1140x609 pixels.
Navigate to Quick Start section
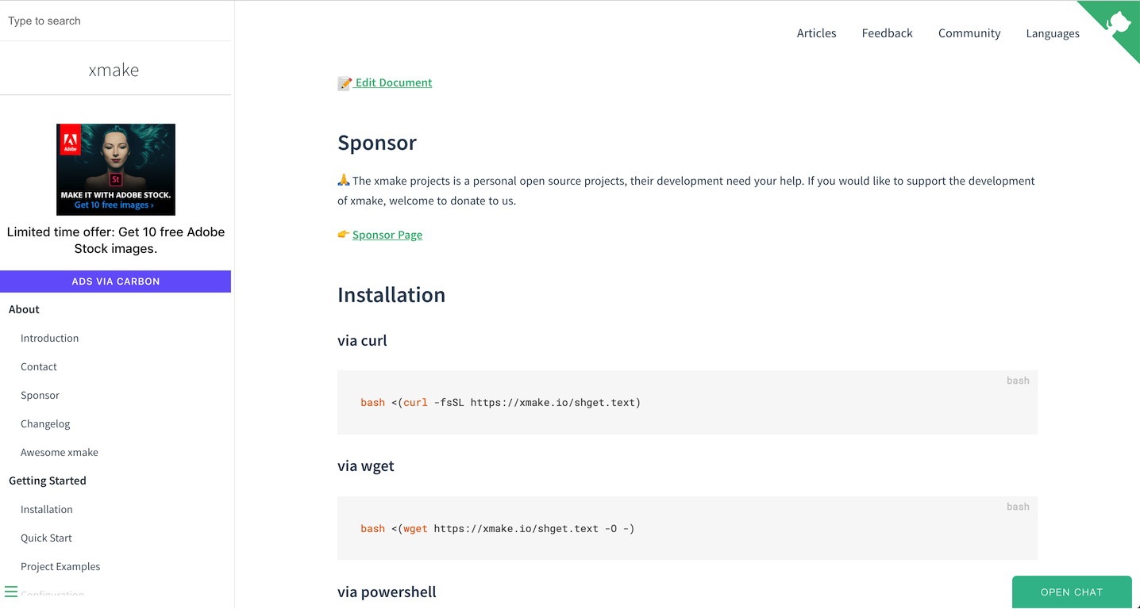pyautogui.click(x=46, y=538)
